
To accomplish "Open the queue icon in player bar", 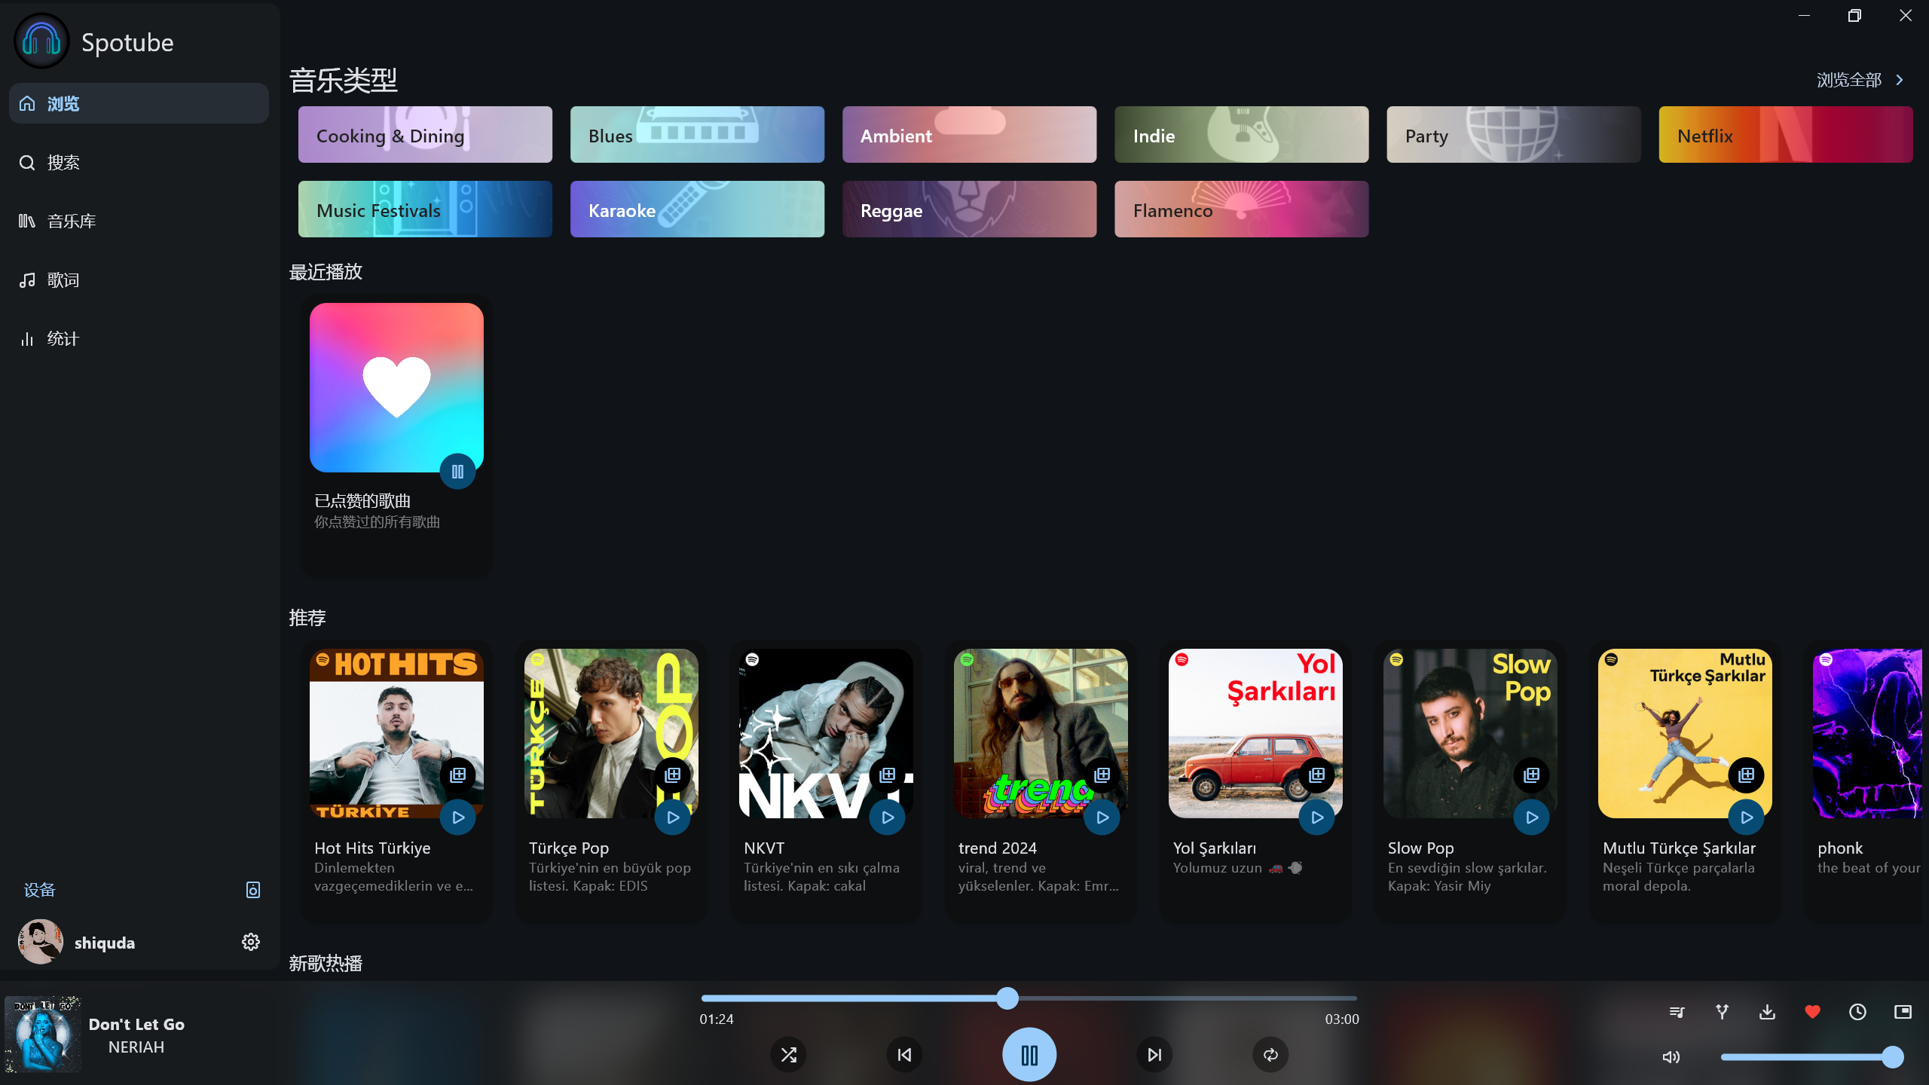I will point(1677,1012).
